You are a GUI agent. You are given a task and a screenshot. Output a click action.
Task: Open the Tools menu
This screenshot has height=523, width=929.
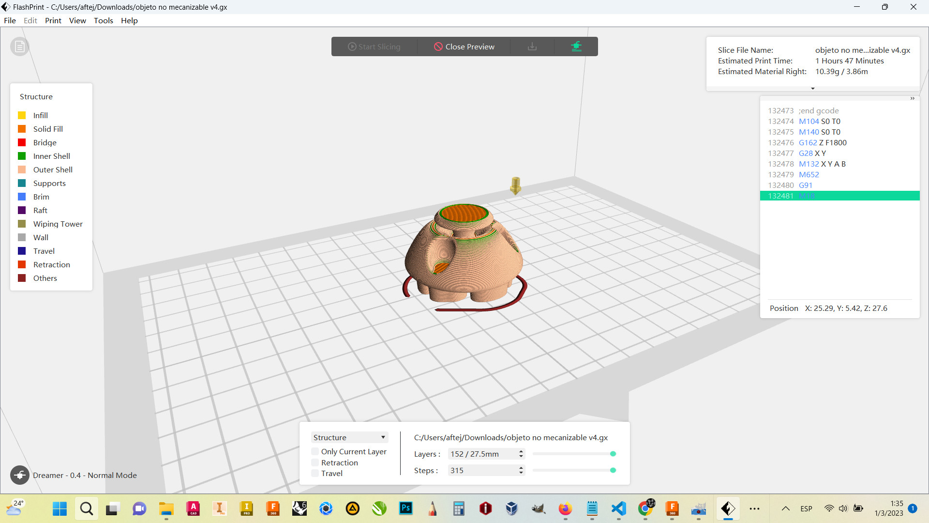tap(104, 20)
